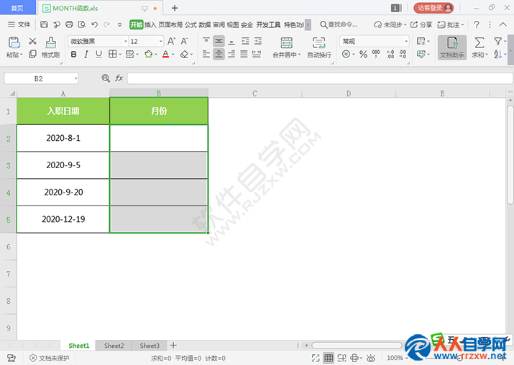Expand the fill color dropdown arrow
The image size is (514, 365).
click(x=156, y=55)
